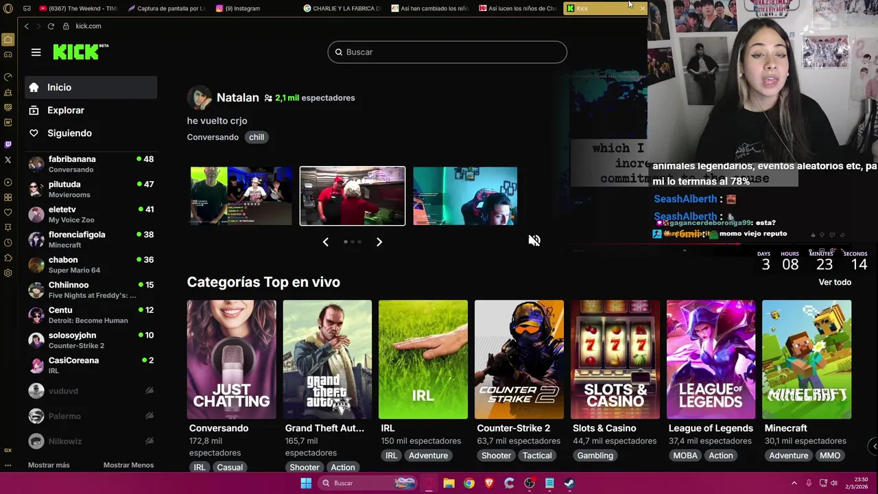The image size is (878, 494).
Task: Select Centu channel in sidebar
Action: tap(91, 315)
